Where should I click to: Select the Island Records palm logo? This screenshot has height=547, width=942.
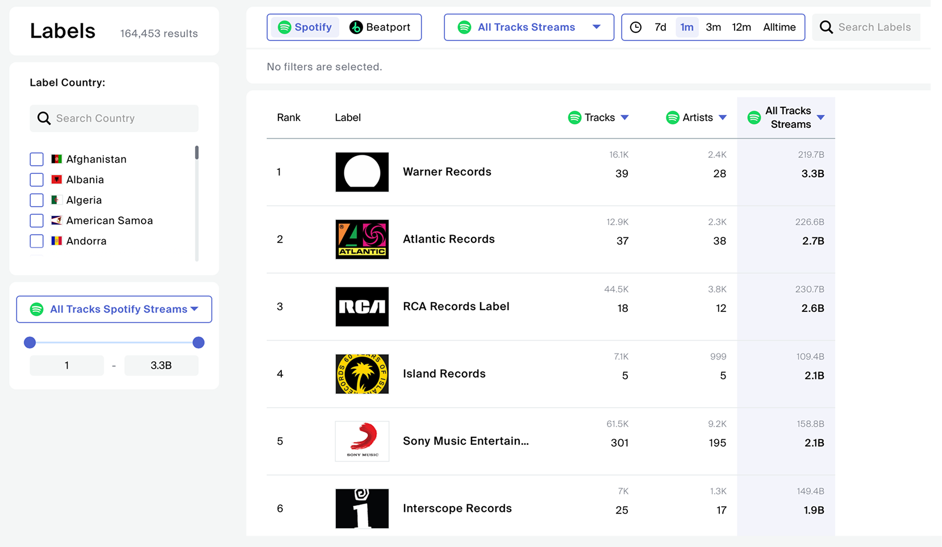(x=362, y=374)
